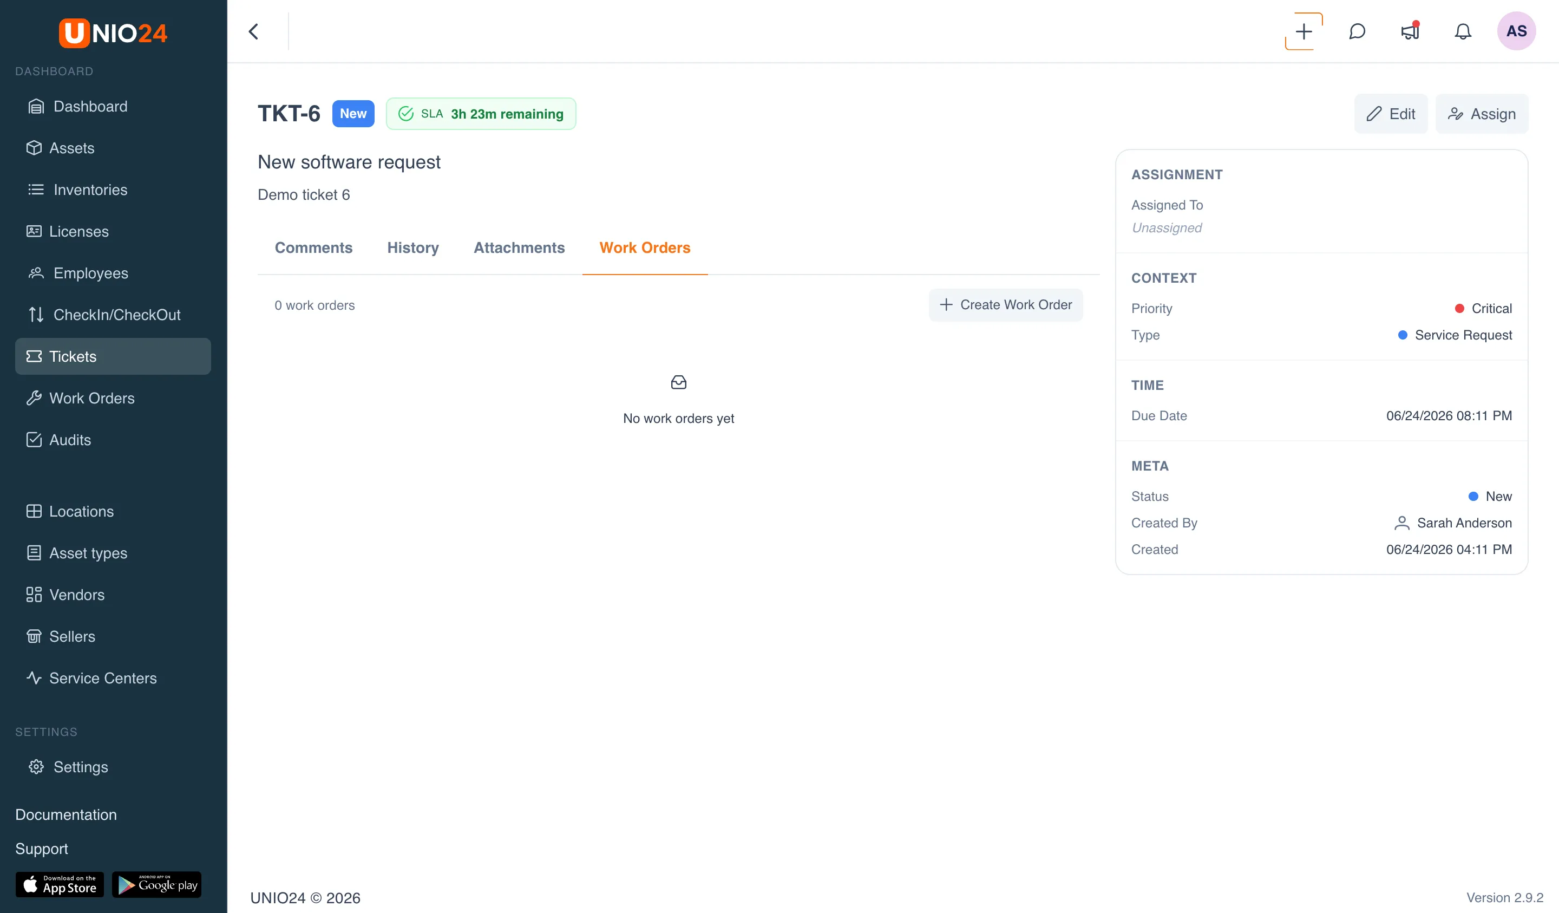This screenshot has width=1559, height=913.
Task: Open Locations in the sidebar
Action: click(x=113, y=511)
